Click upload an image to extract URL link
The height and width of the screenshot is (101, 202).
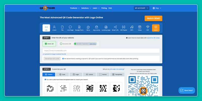[x=54, y=54]
